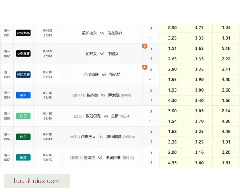Pick the 1.91 handicap odds for match 006

226,142
